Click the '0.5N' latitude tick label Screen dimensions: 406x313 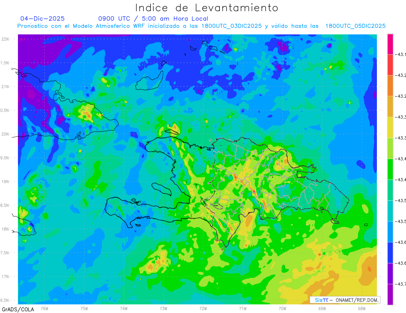coord(5,110)
